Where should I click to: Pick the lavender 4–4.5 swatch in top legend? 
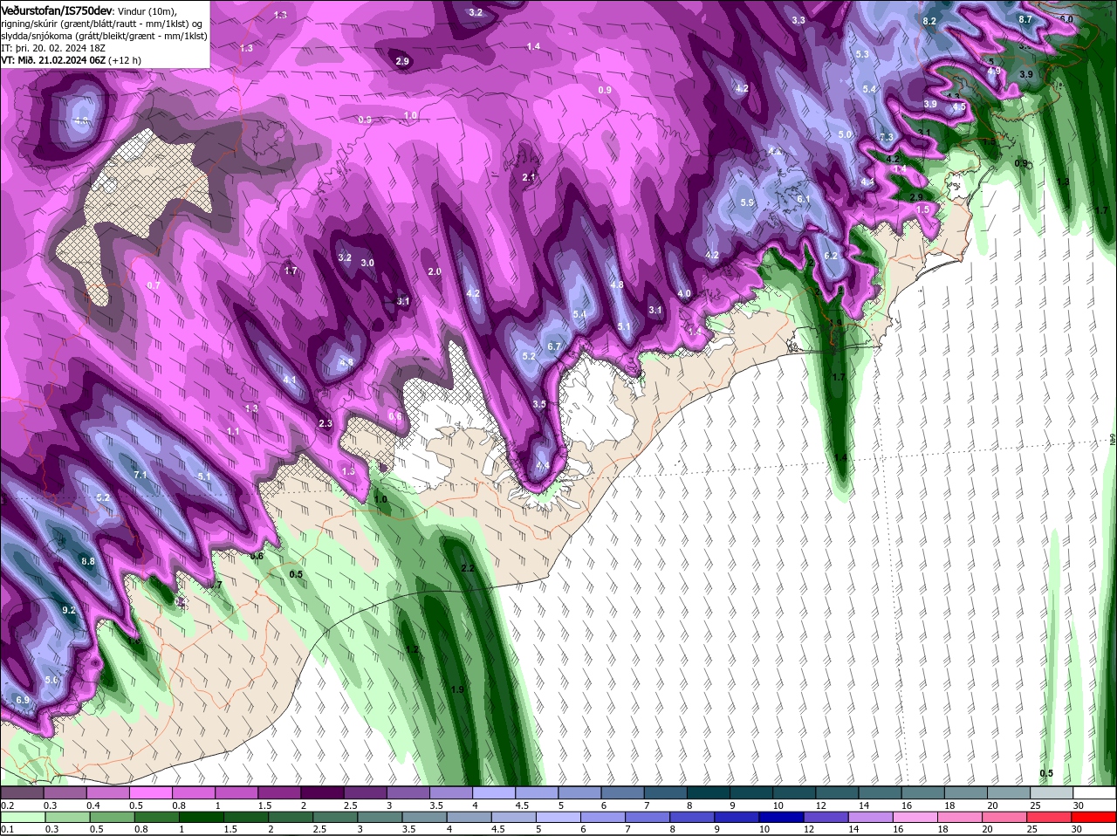click(494, 792)
